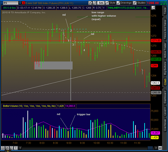168x152 pixels.
Task: Click the O: 1266.25 open value
Action: pos(49,8)
